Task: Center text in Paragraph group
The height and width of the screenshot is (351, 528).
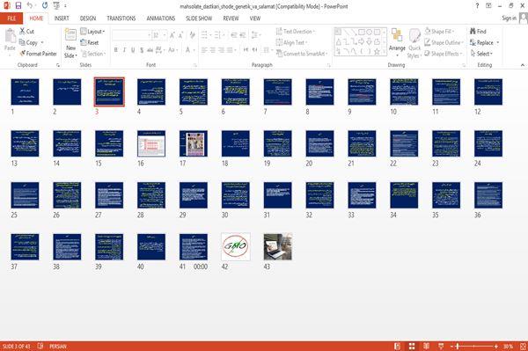Action: point(213,50)
